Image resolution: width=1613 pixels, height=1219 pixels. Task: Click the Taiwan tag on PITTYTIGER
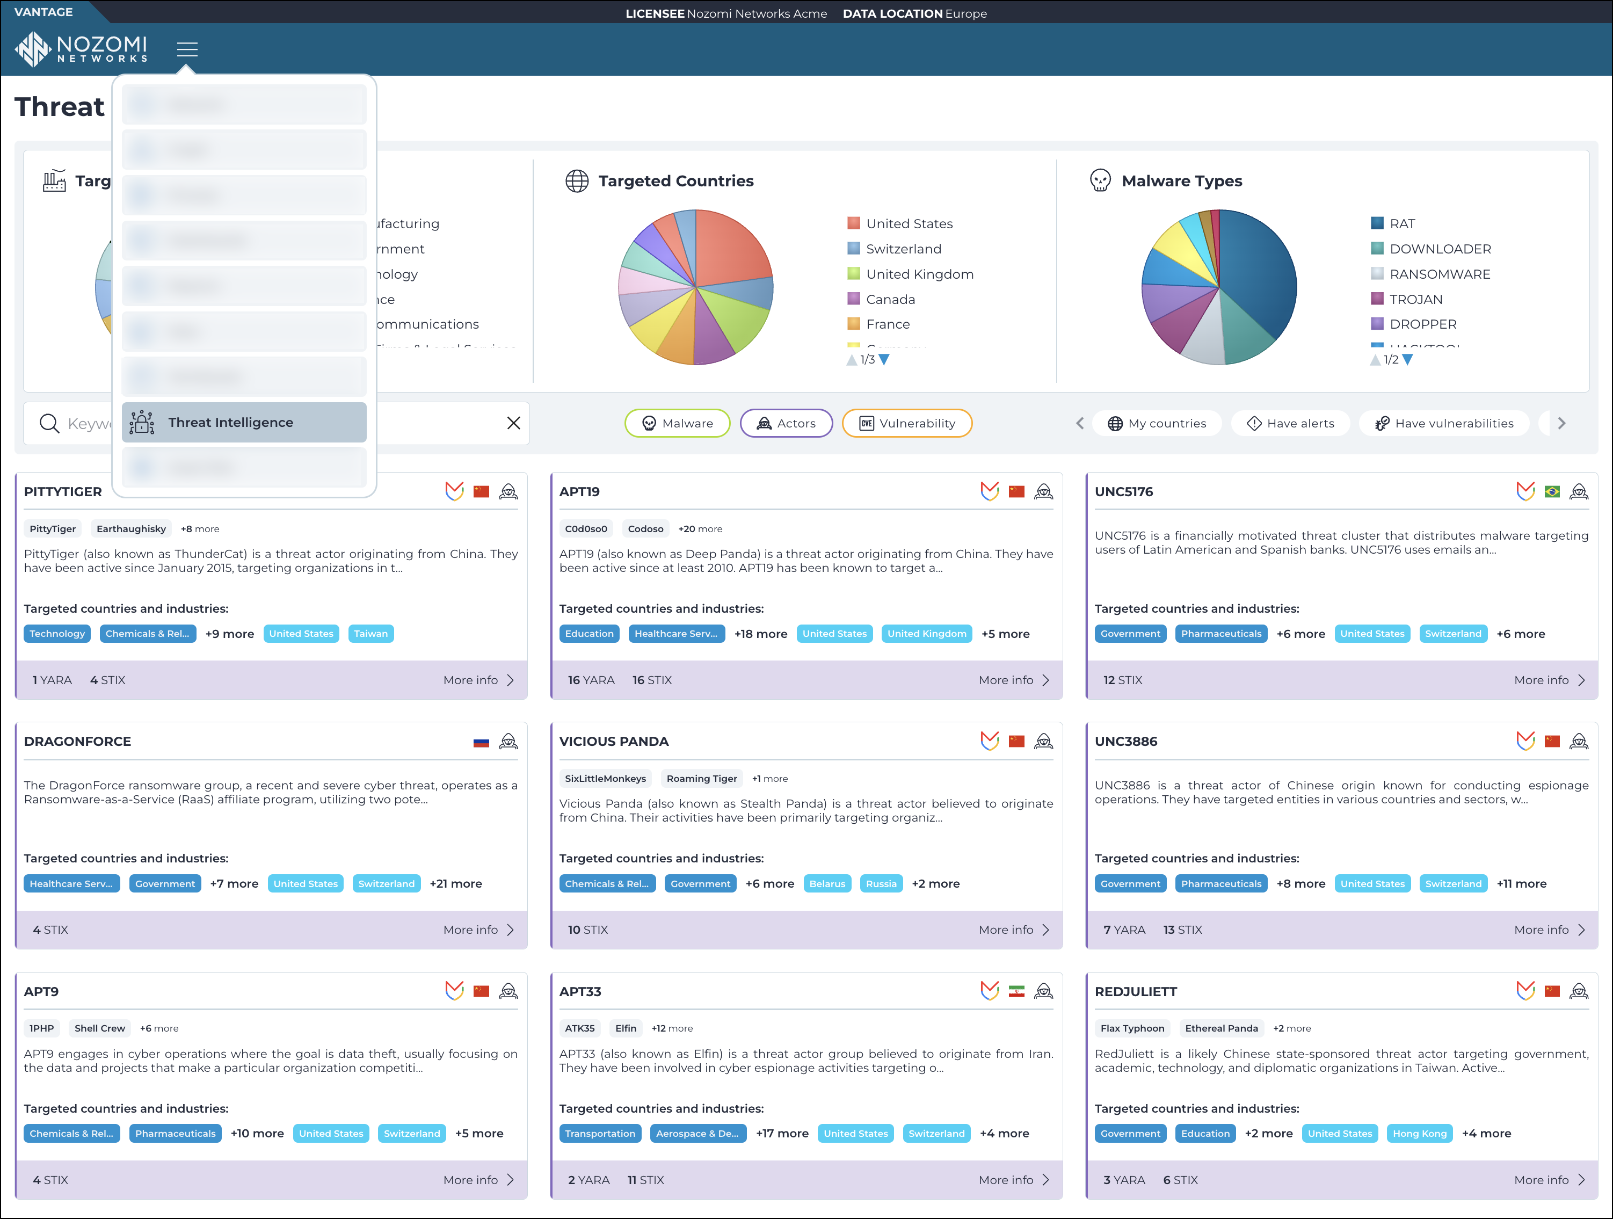click(370, 634)
